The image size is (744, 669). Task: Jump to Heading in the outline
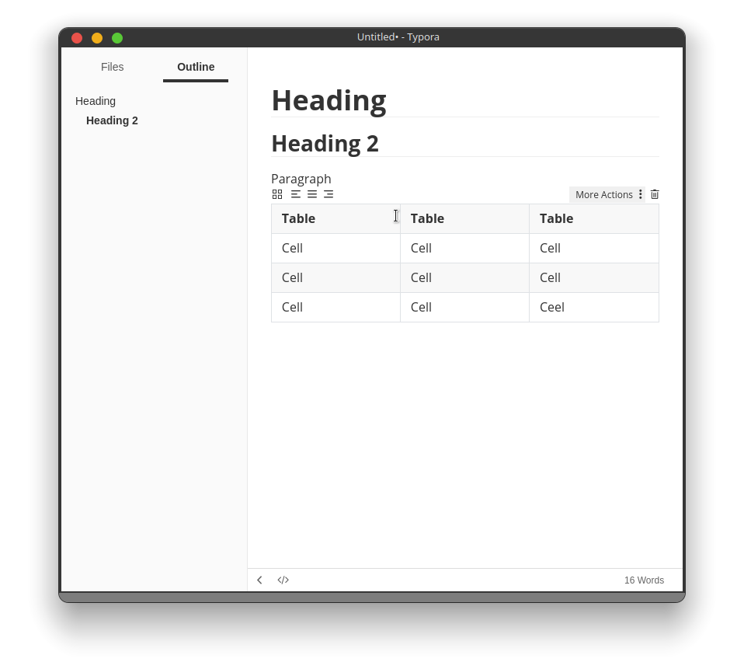(96, 101)
